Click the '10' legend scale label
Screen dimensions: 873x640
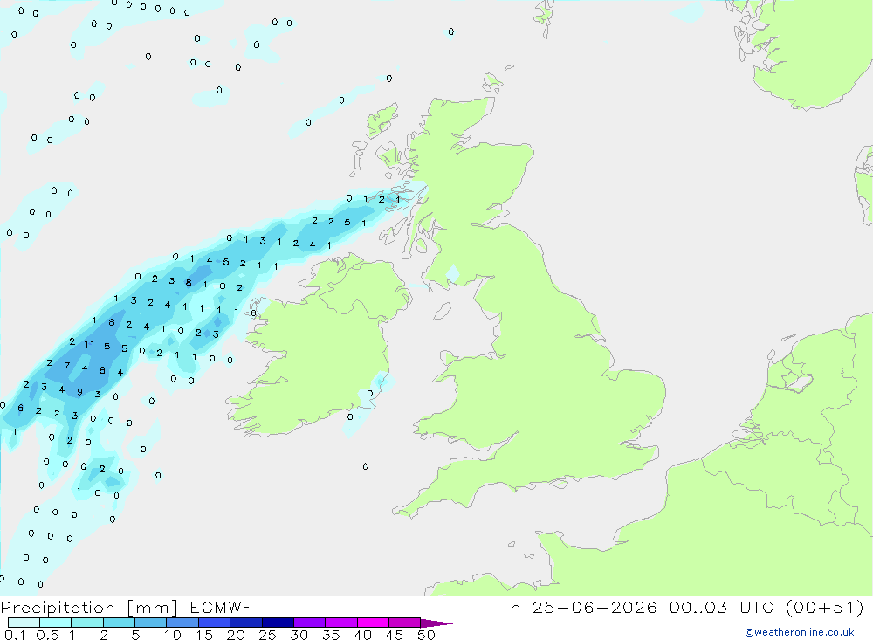pos(173,635)
